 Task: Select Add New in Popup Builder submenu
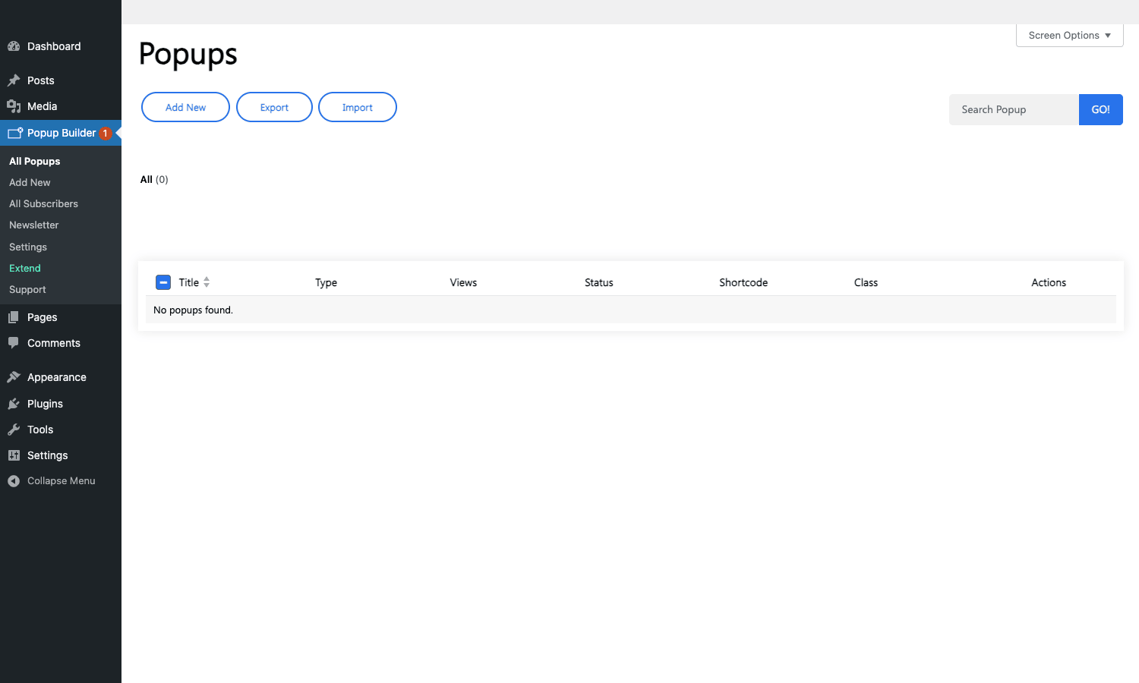coord(30,182)
